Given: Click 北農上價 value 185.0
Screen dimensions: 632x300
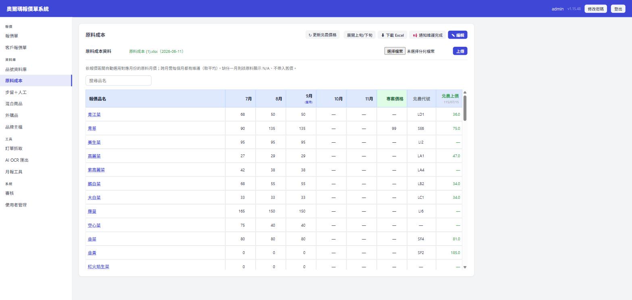Looking at the screenshot, I should coord(455,253).
